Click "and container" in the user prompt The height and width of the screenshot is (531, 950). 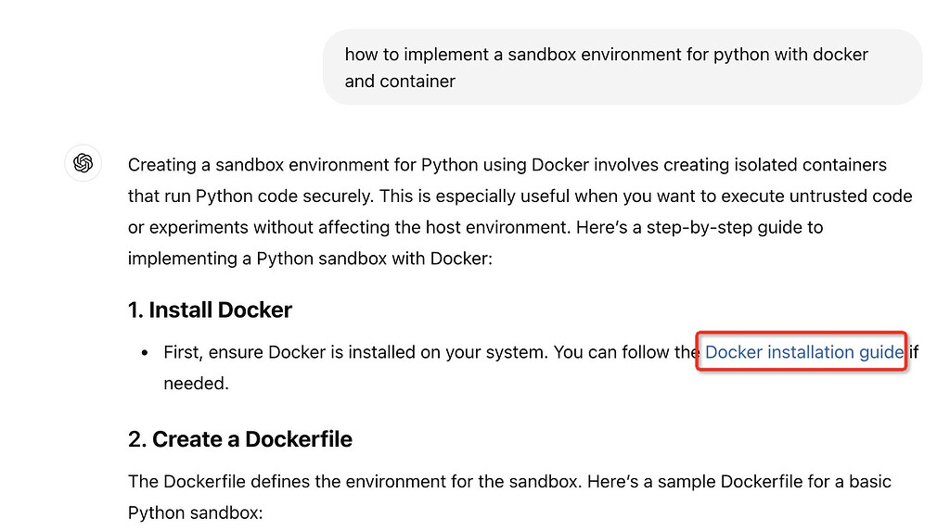tap(400, 82)
